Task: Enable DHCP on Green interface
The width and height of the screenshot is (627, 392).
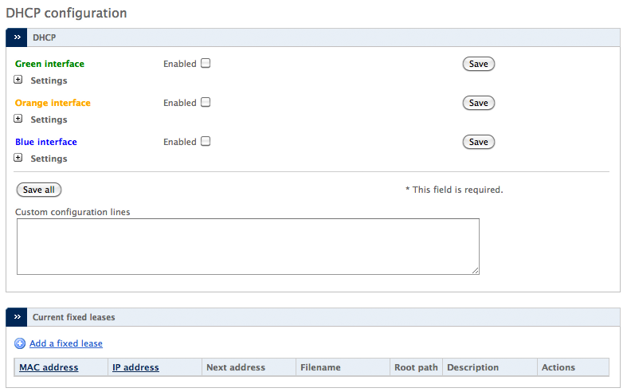Action: point(206,63)
